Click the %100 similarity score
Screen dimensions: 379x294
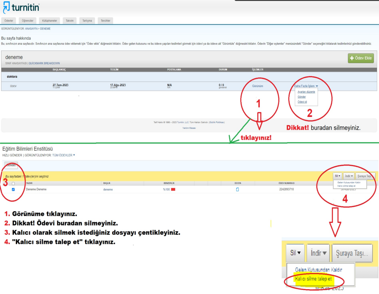166,189
